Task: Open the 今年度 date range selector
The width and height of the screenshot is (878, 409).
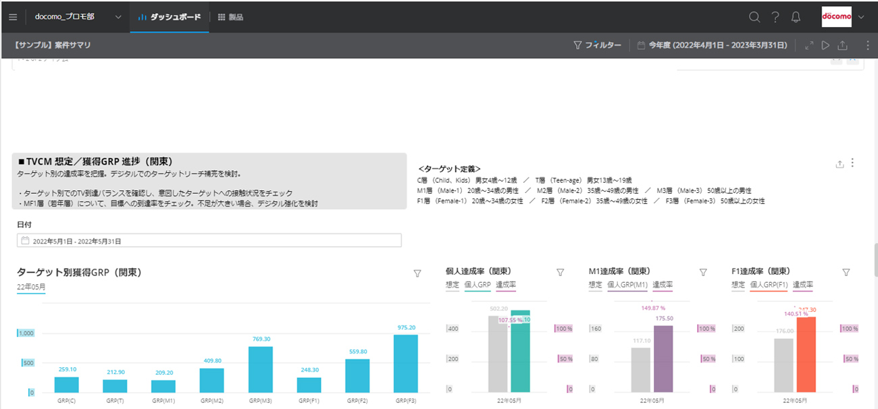Action: (x=713, y=45)
